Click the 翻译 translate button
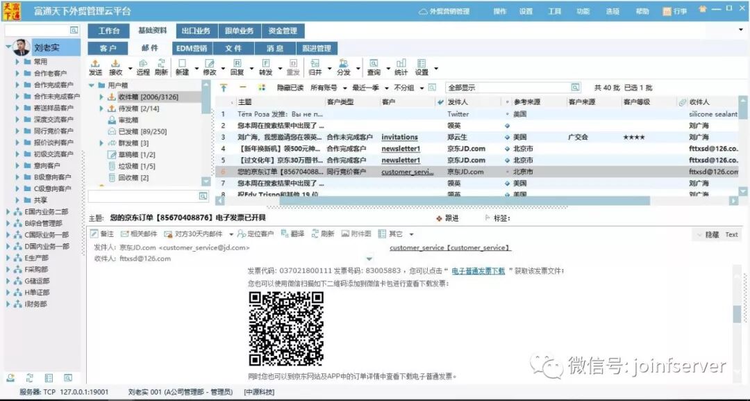The height and width of the screenshot is (401, 750). [x=293, y=234]
